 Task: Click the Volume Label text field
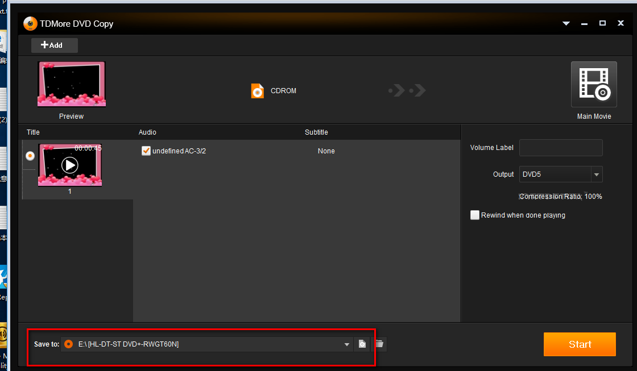pyautogui.click(x=560, y=148)
